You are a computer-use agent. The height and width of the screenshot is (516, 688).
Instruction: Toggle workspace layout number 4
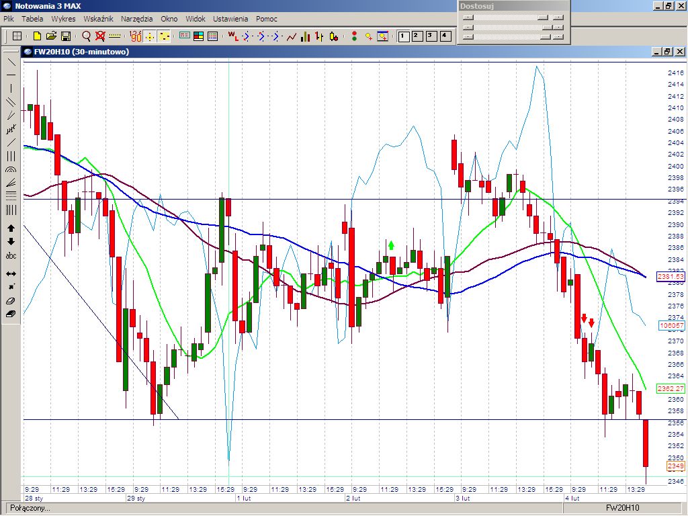(x=444, y=36)
